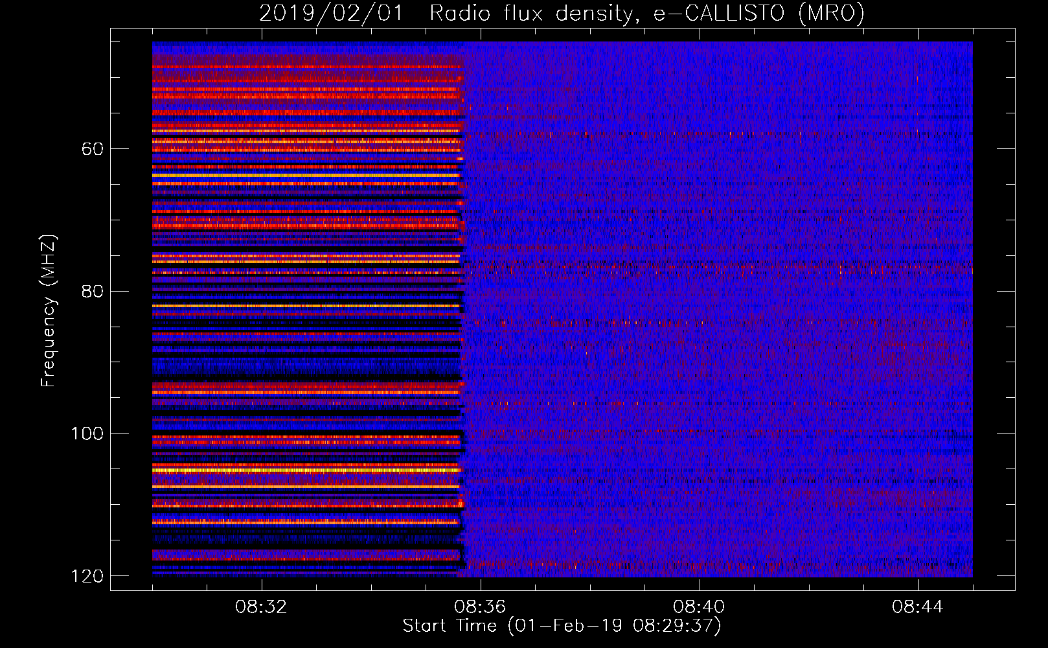Click the 80 MHz frequency tick label
The width and height of the screenshot is (1048, 648).
[x=93, y=291]
